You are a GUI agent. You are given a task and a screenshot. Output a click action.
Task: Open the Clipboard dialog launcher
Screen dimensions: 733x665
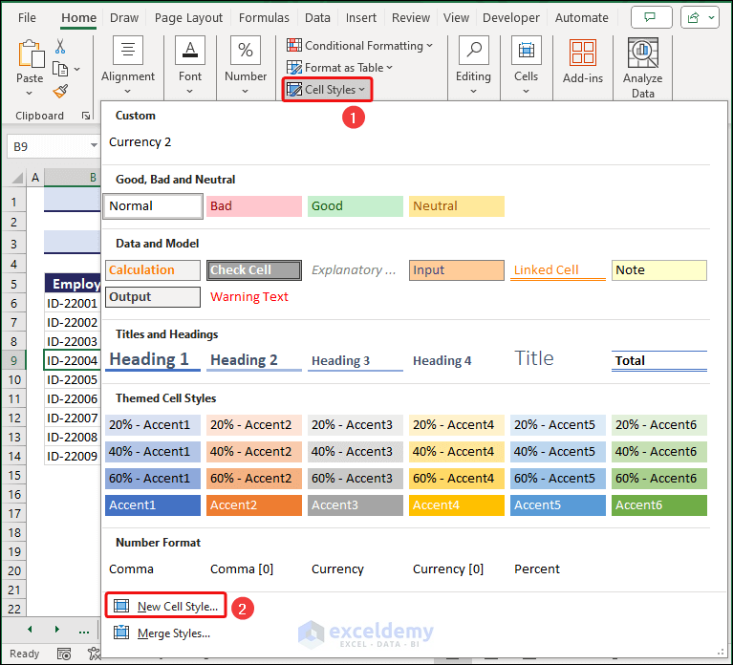pos(86,116)
